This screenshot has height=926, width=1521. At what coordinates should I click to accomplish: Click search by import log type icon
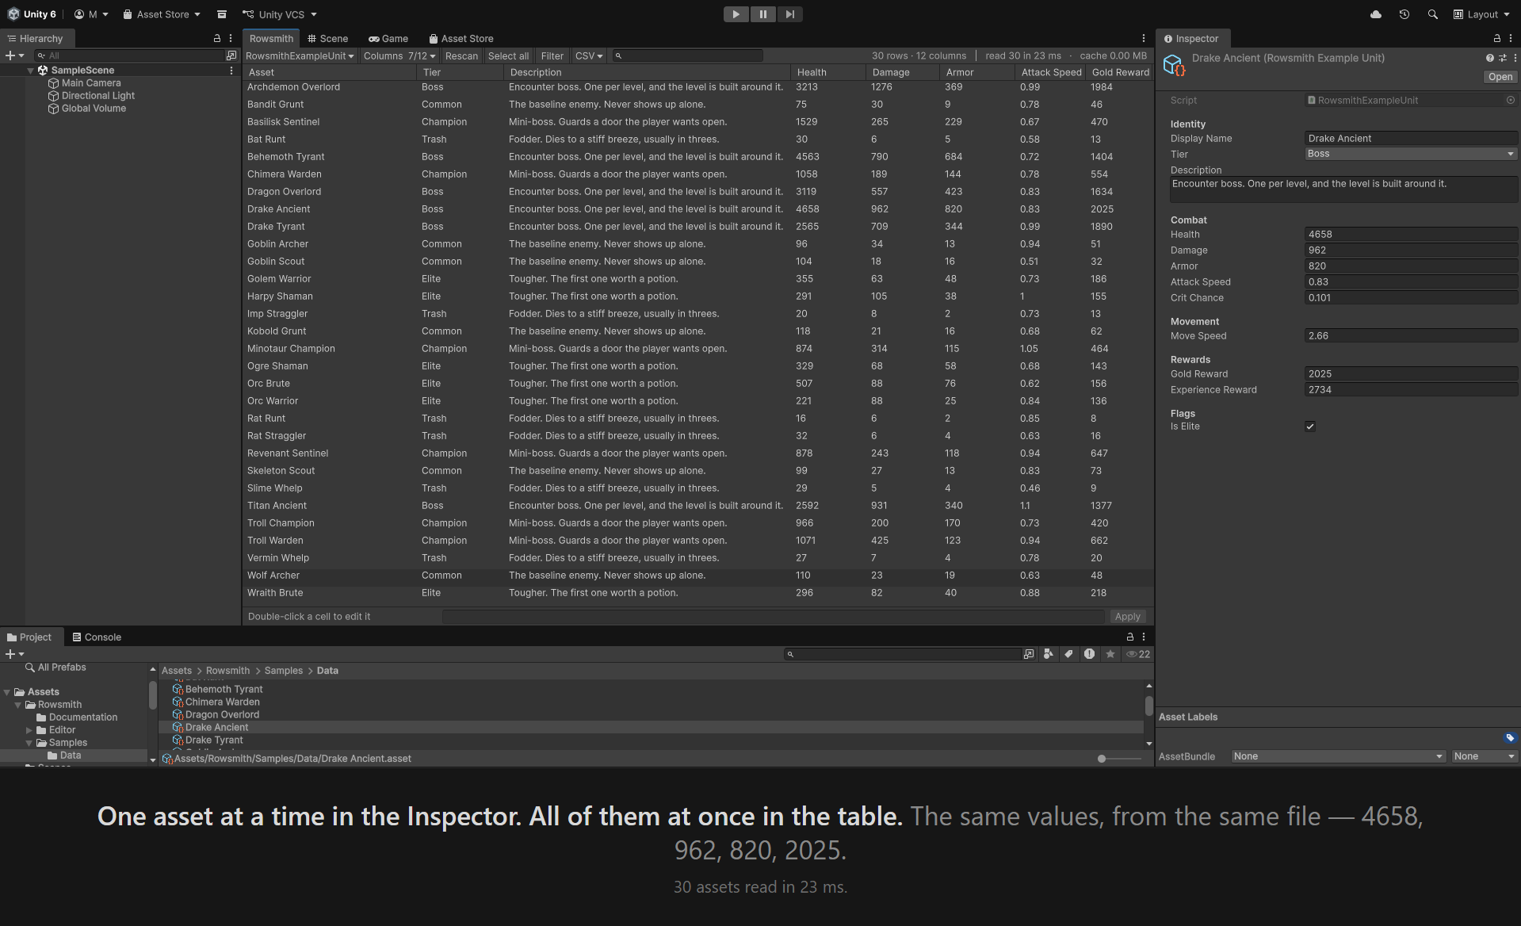point(1089,654)
